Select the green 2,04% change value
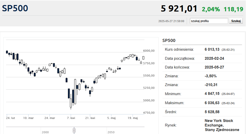Image resolution: width=246 pixels, height=134 pixels. [x=211, y=9]
